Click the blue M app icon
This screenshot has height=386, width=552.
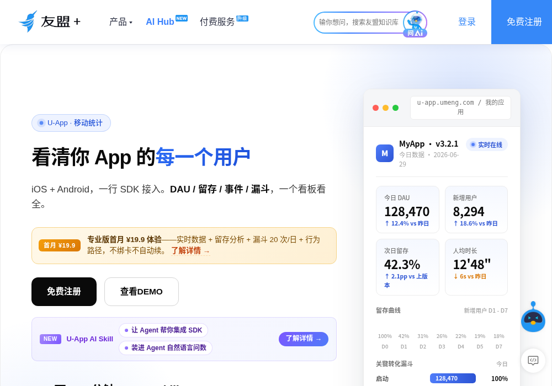[x=385, y=153]
